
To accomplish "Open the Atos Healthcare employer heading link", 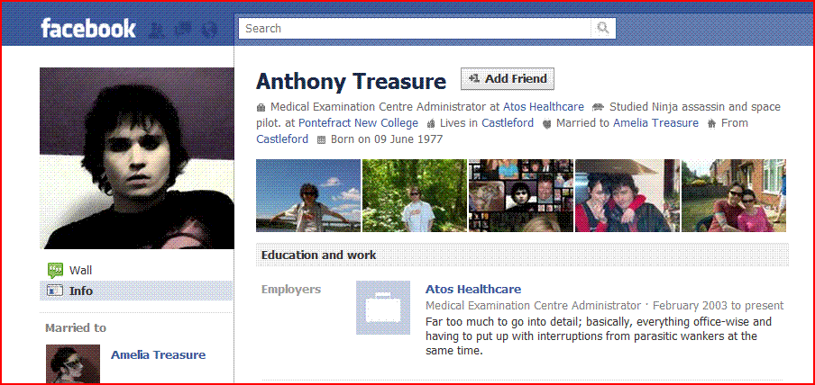I will [473, 289].
